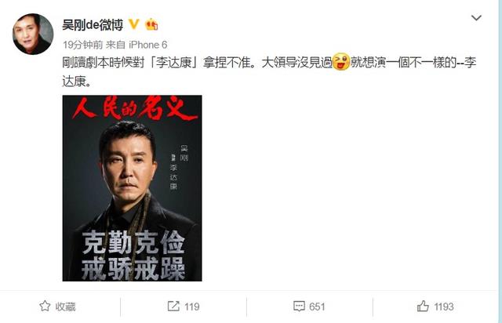Click the post text mentioning 李达康

[269, 71]
